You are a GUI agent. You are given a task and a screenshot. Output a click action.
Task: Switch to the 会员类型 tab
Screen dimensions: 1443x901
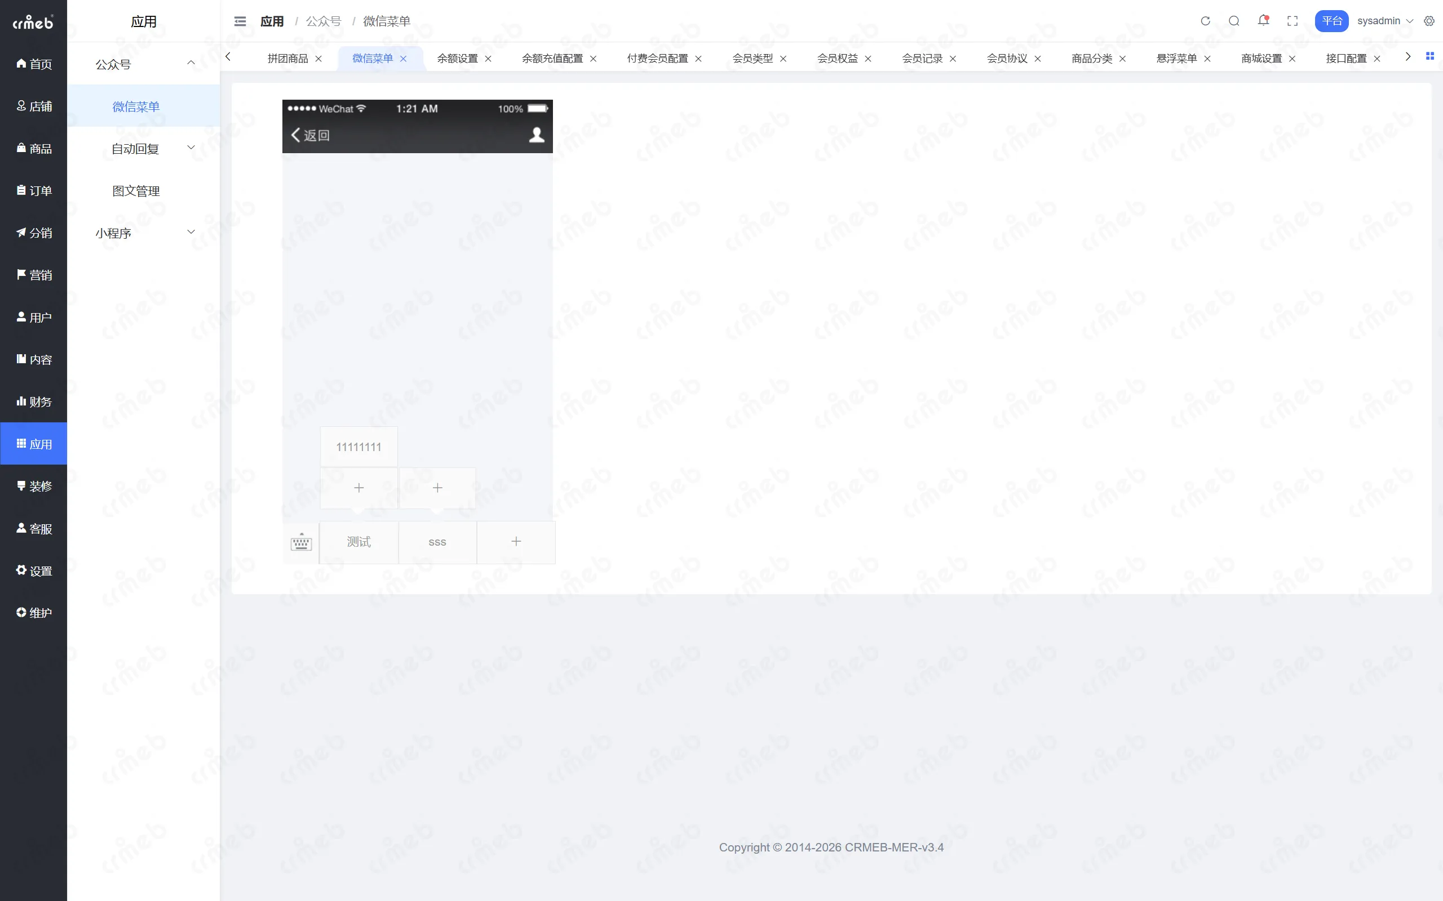click(x=753, y=59)
